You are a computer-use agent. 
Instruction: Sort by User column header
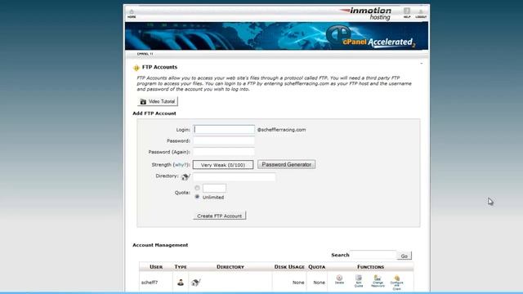coord(156,267)
